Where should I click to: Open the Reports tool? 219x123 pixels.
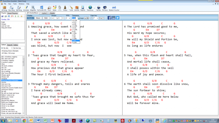[83, 8]
